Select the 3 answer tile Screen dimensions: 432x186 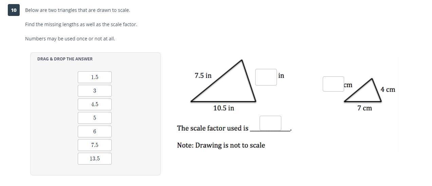(x=95, y=91)
